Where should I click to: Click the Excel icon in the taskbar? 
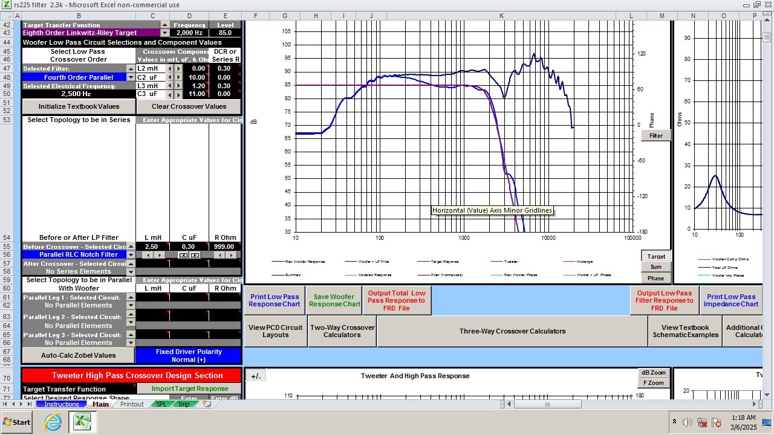point(81,422)
